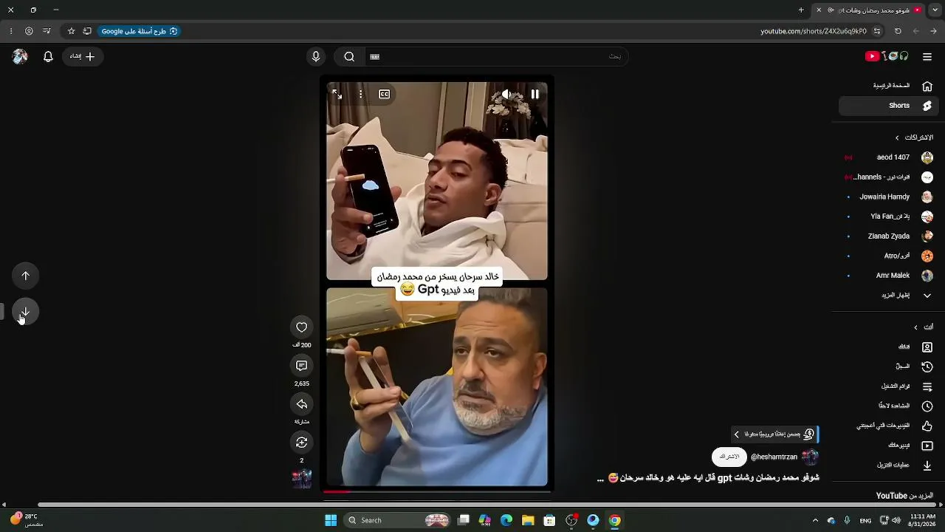Bookmark this page with the star

click(71, 31)
